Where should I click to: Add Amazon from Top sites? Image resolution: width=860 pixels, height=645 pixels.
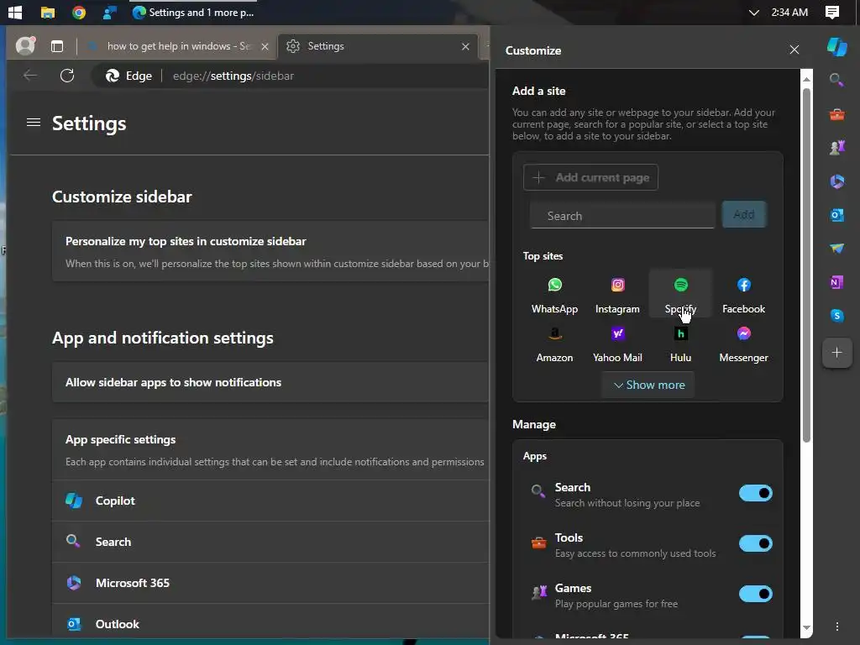(x=554, y=343)
